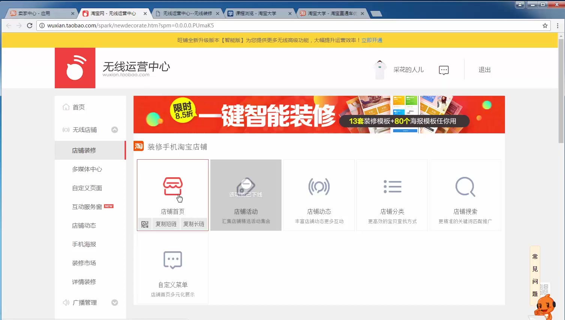Open 多媒体中心 in the sidebar
The width and height of the screenshot is (565, 320).
click(87, 169)
